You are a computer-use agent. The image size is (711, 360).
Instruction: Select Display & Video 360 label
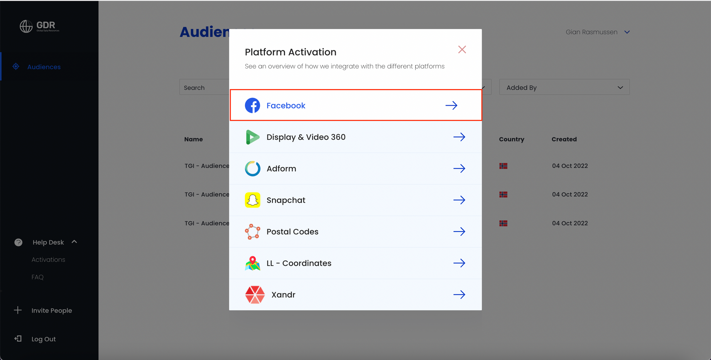coord(306,137)
